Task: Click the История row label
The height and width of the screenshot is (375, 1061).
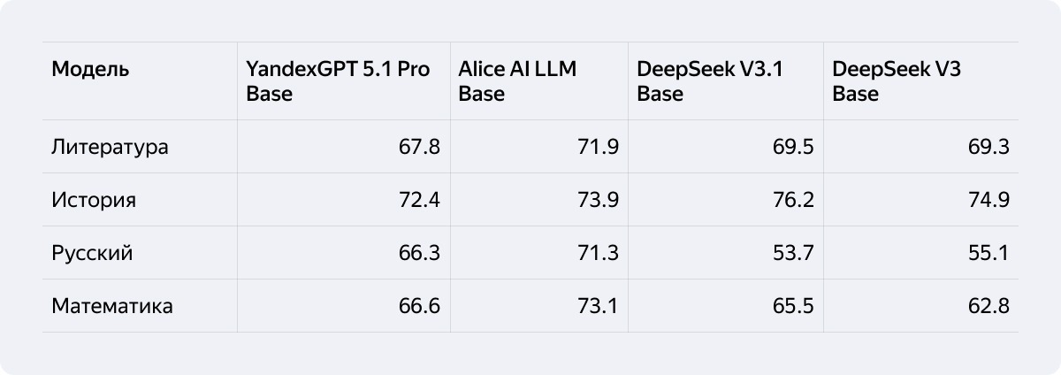Action: click(x=94, y=200)
